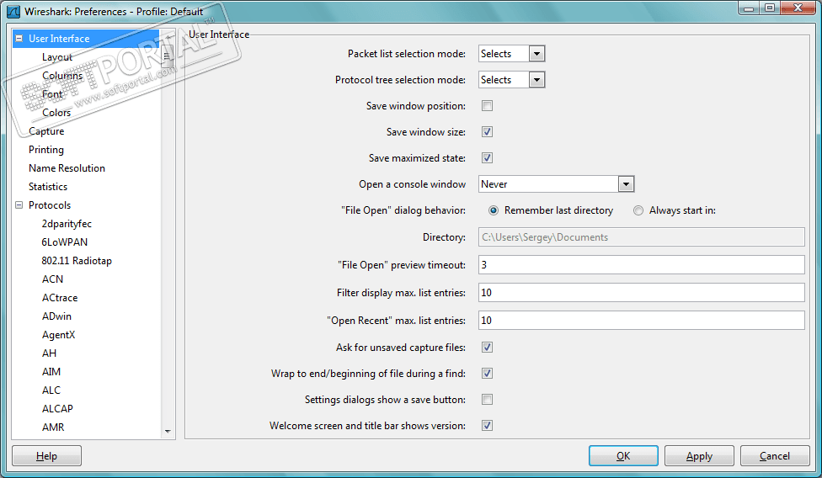822x478 pixels.
Task: Select Protocols in the tree
Action: [50, 205]
